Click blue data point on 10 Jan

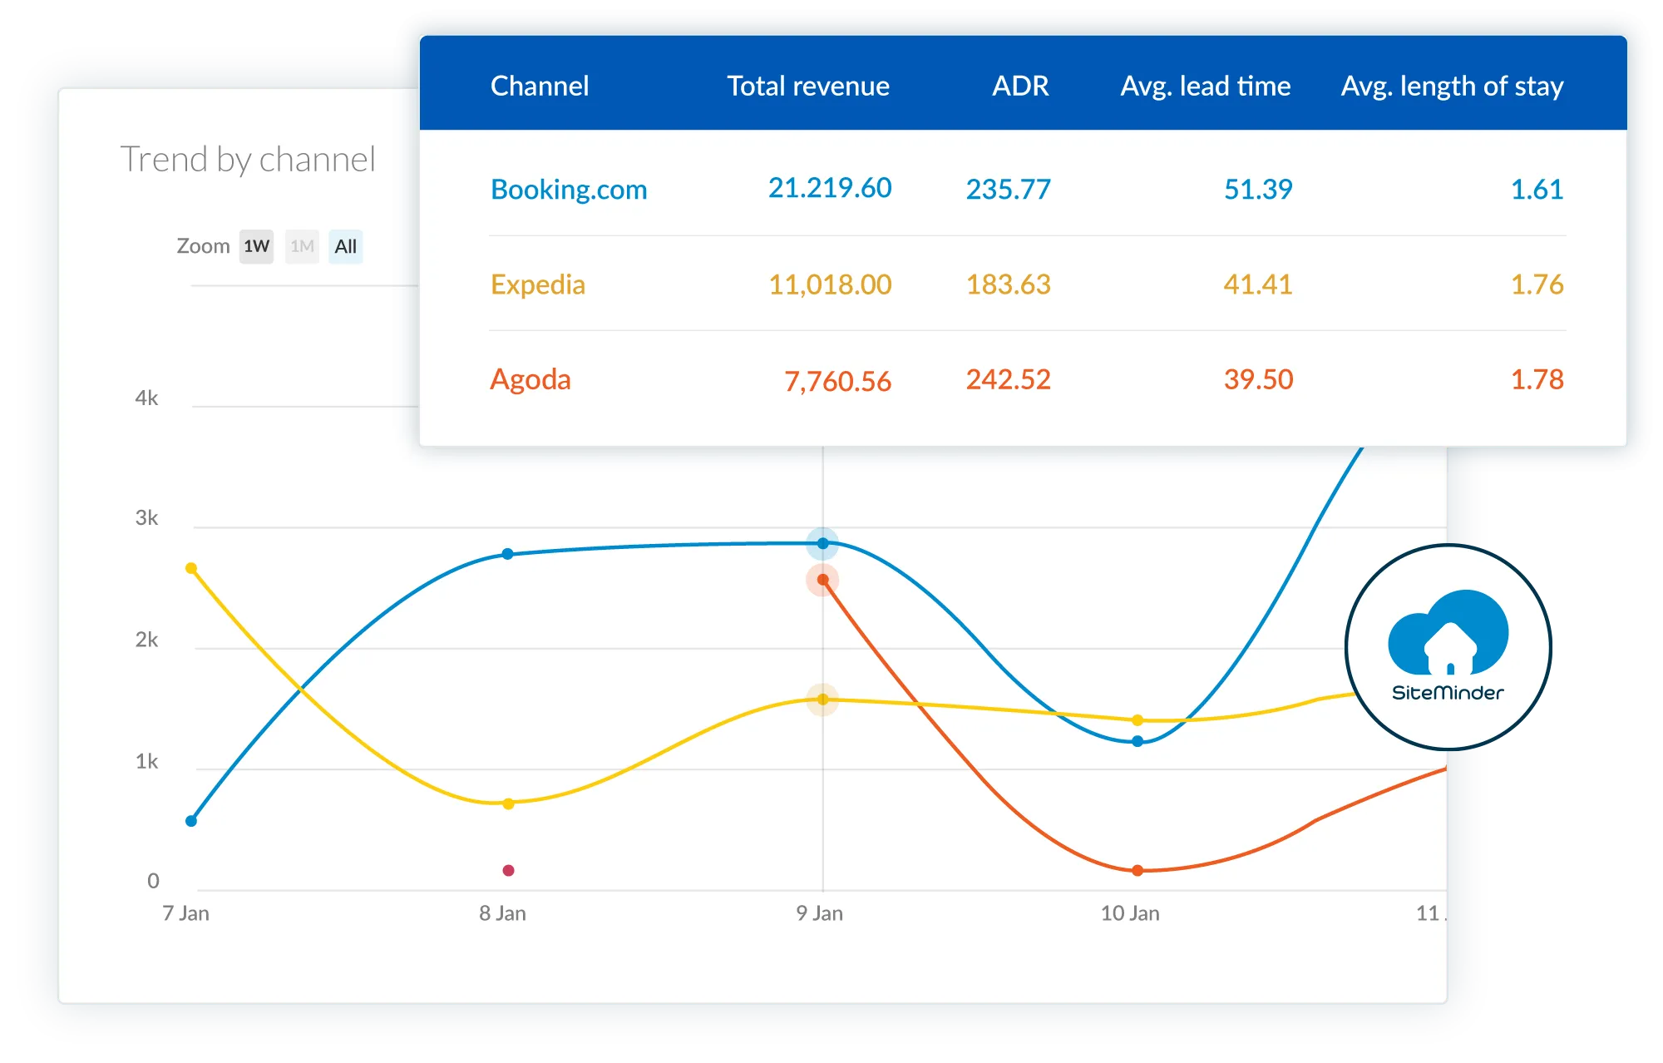click(x=1137, y=741)
